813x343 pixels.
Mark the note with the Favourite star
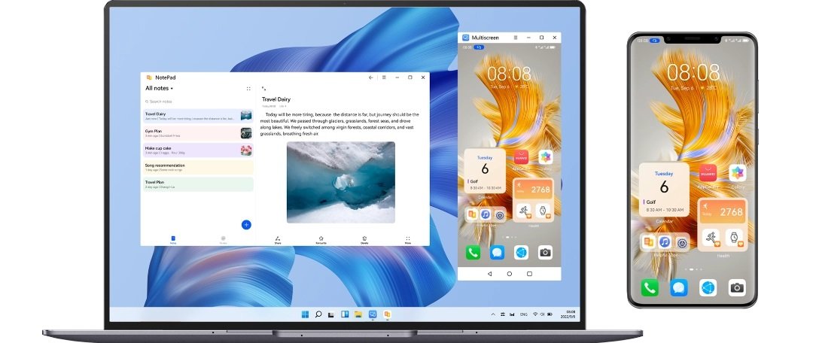click(321, 239)
